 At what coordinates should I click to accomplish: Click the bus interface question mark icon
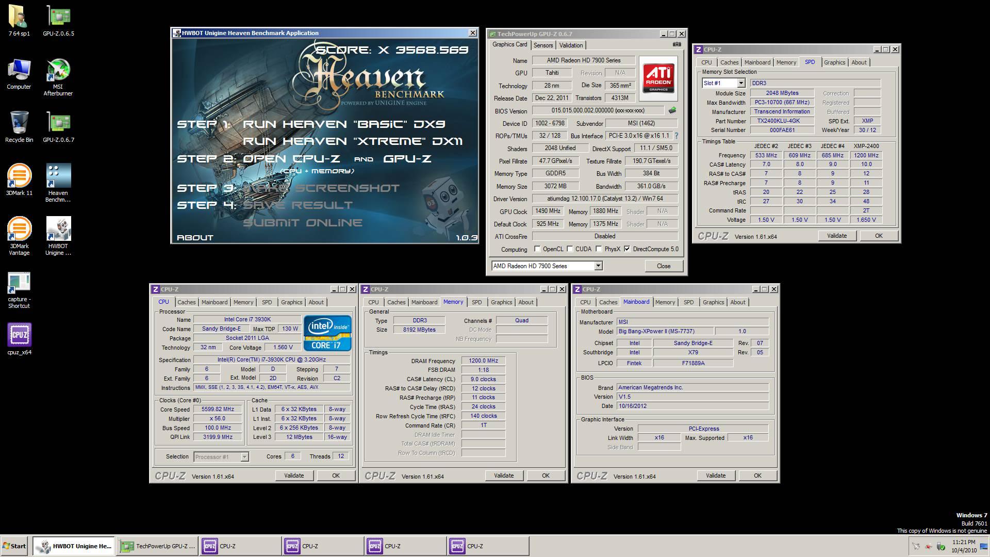click(x=676, y=136)
